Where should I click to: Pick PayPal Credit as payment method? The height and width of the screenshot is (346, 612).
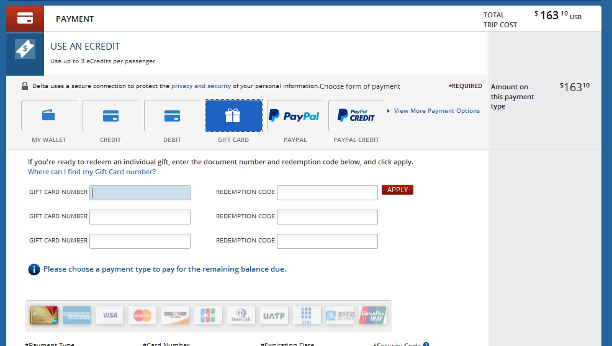(x=356, y=116)
